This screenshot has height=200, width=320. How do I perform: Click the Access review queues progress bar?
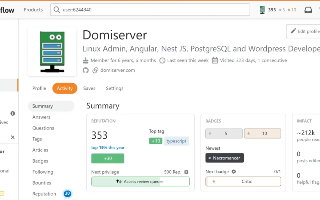[x=140, y=182]
